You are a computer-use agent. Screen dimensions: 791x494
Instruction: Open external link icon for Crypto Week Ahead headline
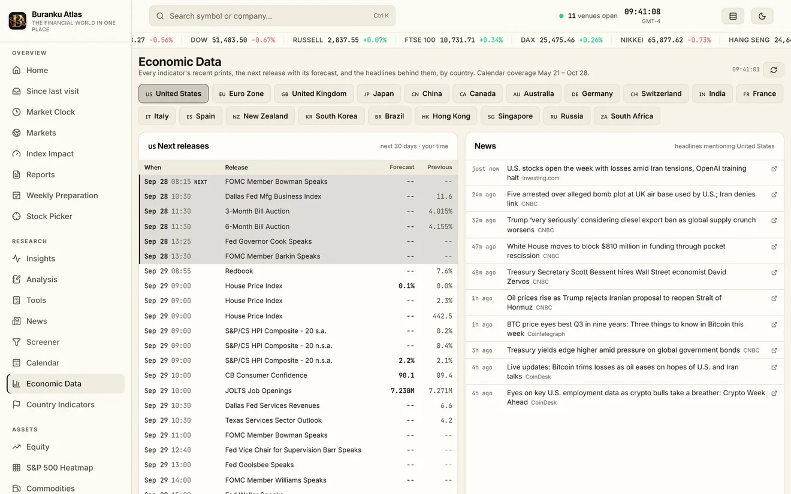click(774, 393)
